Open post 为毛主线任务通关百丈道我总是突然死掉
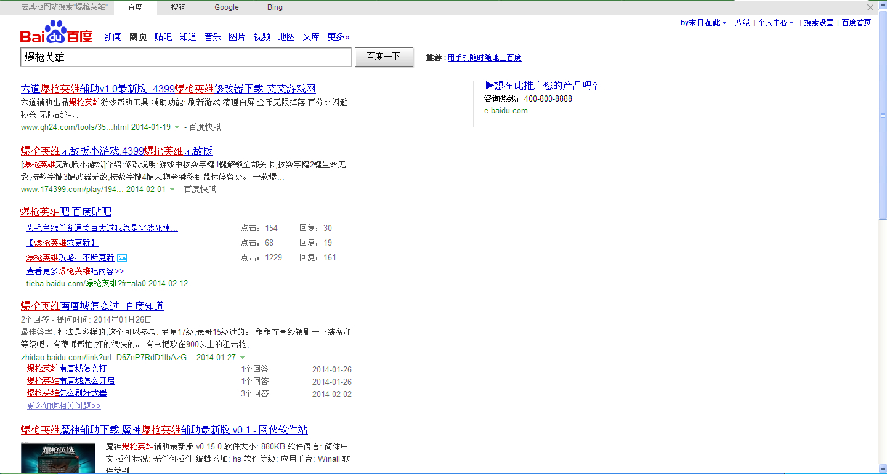 [x=102, y=228]
